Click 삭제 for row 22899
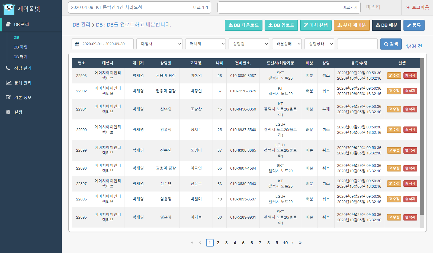The width and height of the screenshot is (433, 253). [x=410, y=150]
